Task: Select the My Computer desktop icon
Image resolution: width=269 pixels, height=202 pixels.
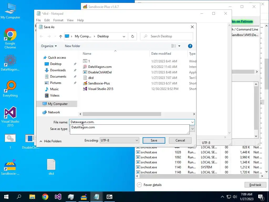Action: 10,11
